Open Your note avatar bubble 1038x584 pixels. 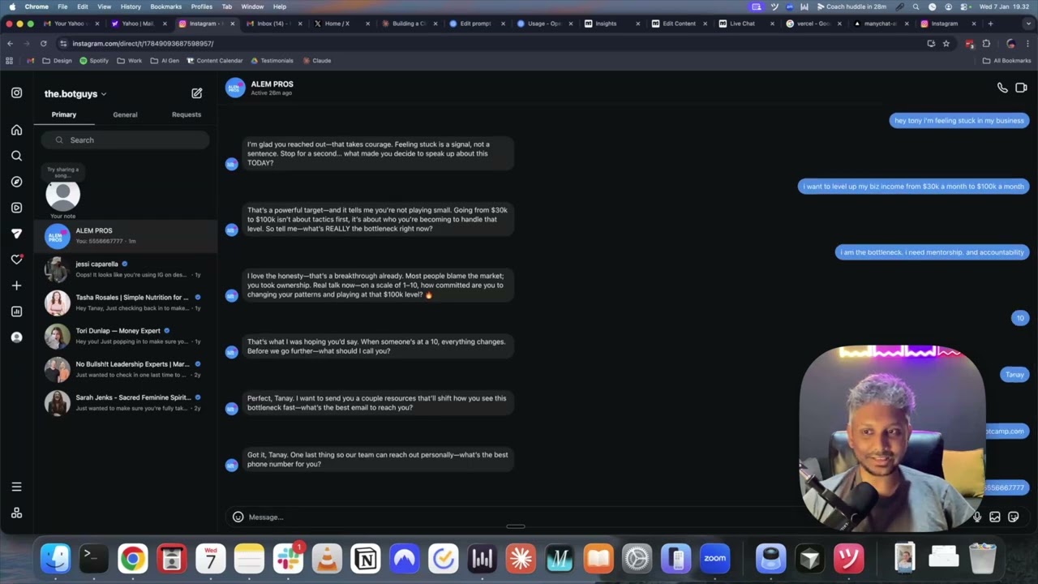click(x=62, y=195)
